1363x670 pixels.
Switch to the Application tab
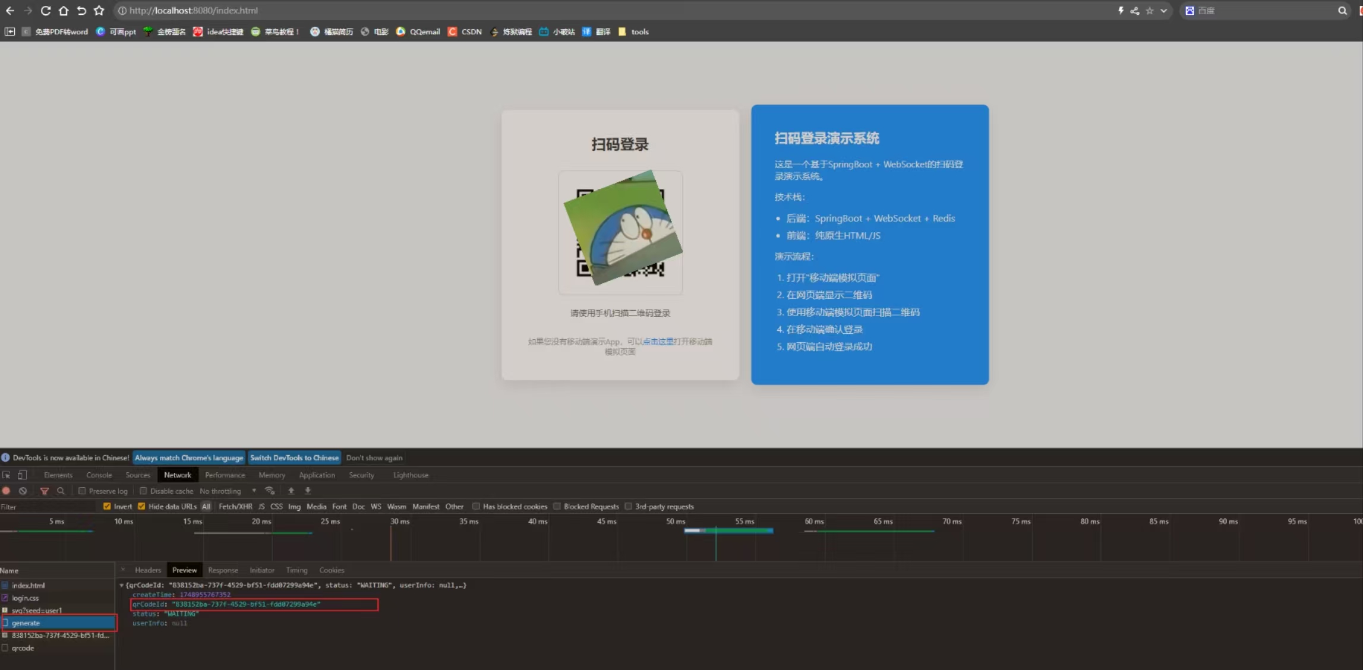[317, 475]
